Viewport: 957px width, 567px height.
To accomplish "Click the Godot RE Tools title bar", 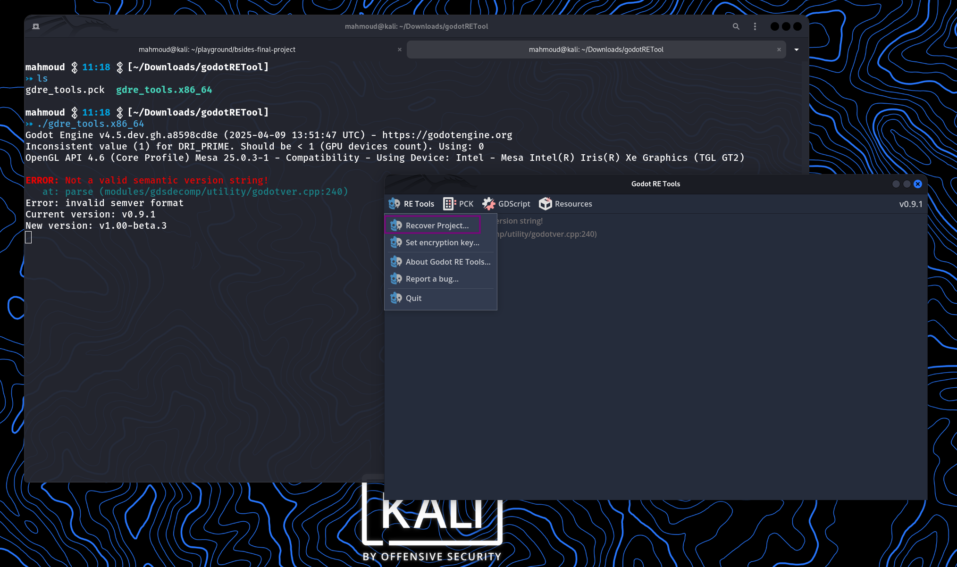I will click(x=655, y=184).
